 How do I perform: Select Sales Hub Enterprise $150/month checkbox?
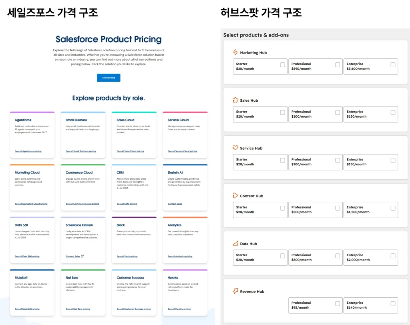pyautogui.click(x=393, y=112)
